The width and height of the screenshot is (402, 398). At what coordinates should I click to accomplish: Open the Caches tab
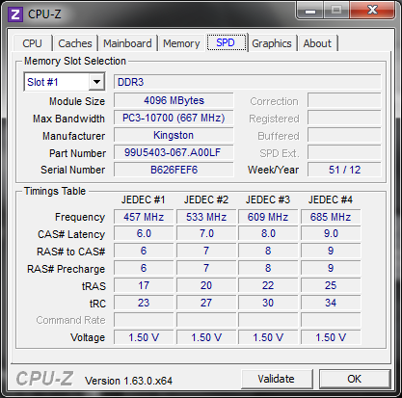coord(75,43)
